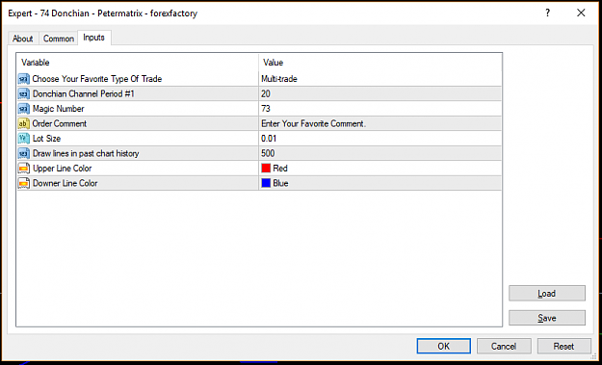Open the Multi-trade value dropdown
The width and height of the screenshot is (602, 365).
click(x=380, y=79)
